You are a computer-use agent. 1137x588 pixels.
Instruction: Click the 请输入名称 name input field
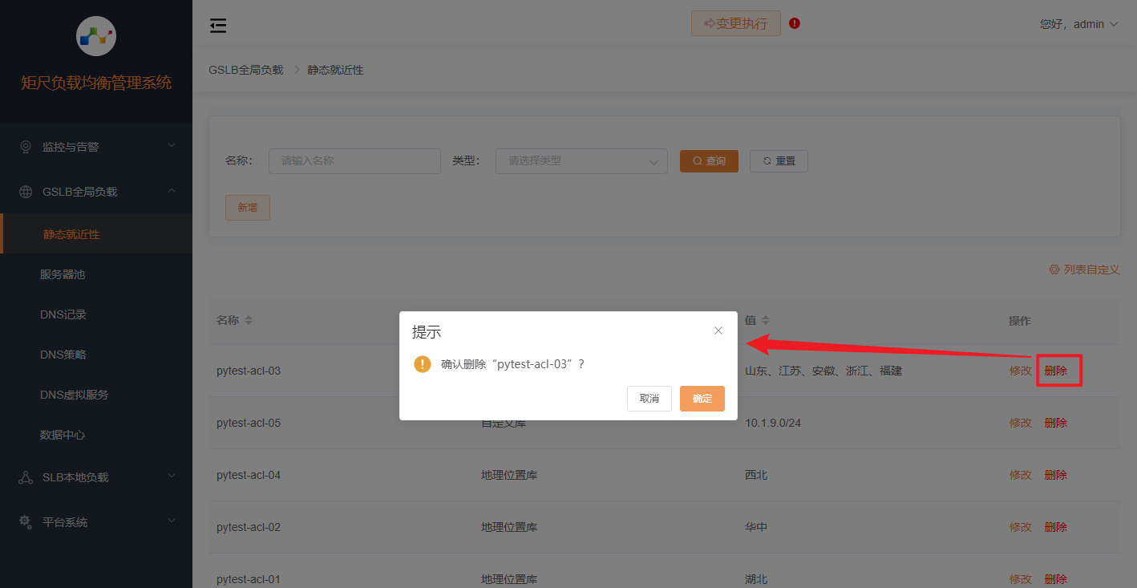(x=354, y=160)
